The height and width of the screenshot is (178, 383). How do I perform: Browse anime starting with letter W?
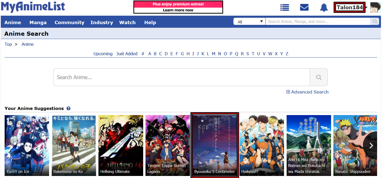click(270, 54)
